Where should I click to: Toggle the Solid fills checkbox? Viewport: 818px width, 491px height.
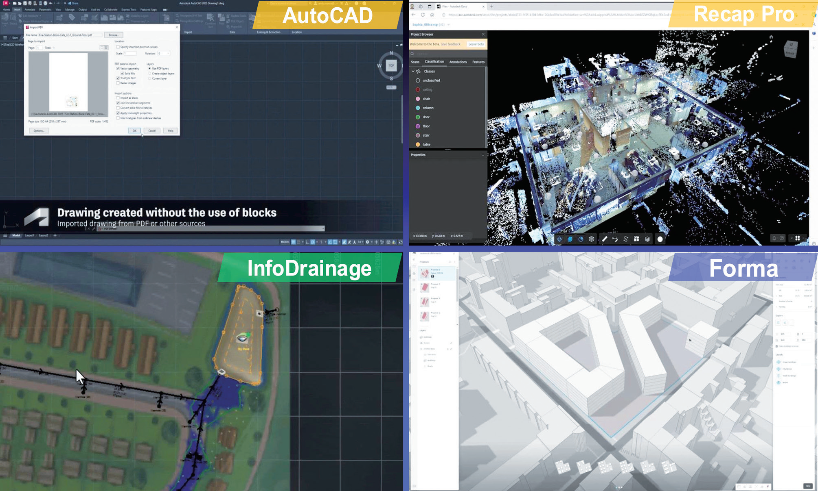[x=122, y=73]
